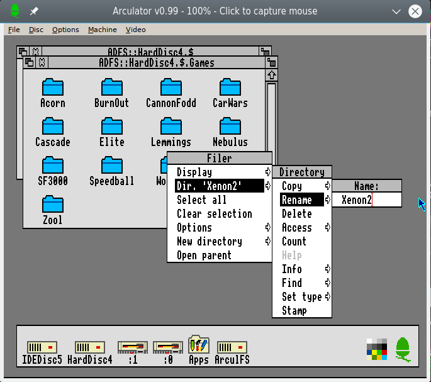Click the Xenon2 name input field
431x382 pixels.
click(x=367, y=200)
